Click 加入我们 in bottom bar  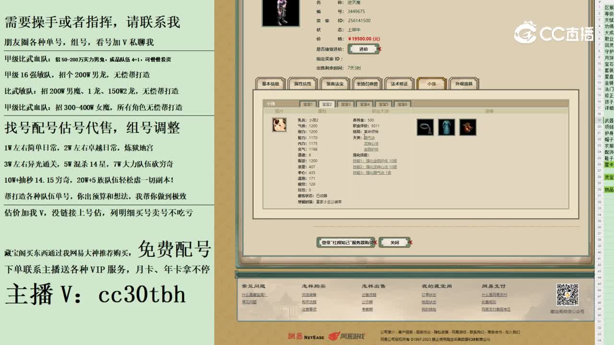(x=512, y=332)
